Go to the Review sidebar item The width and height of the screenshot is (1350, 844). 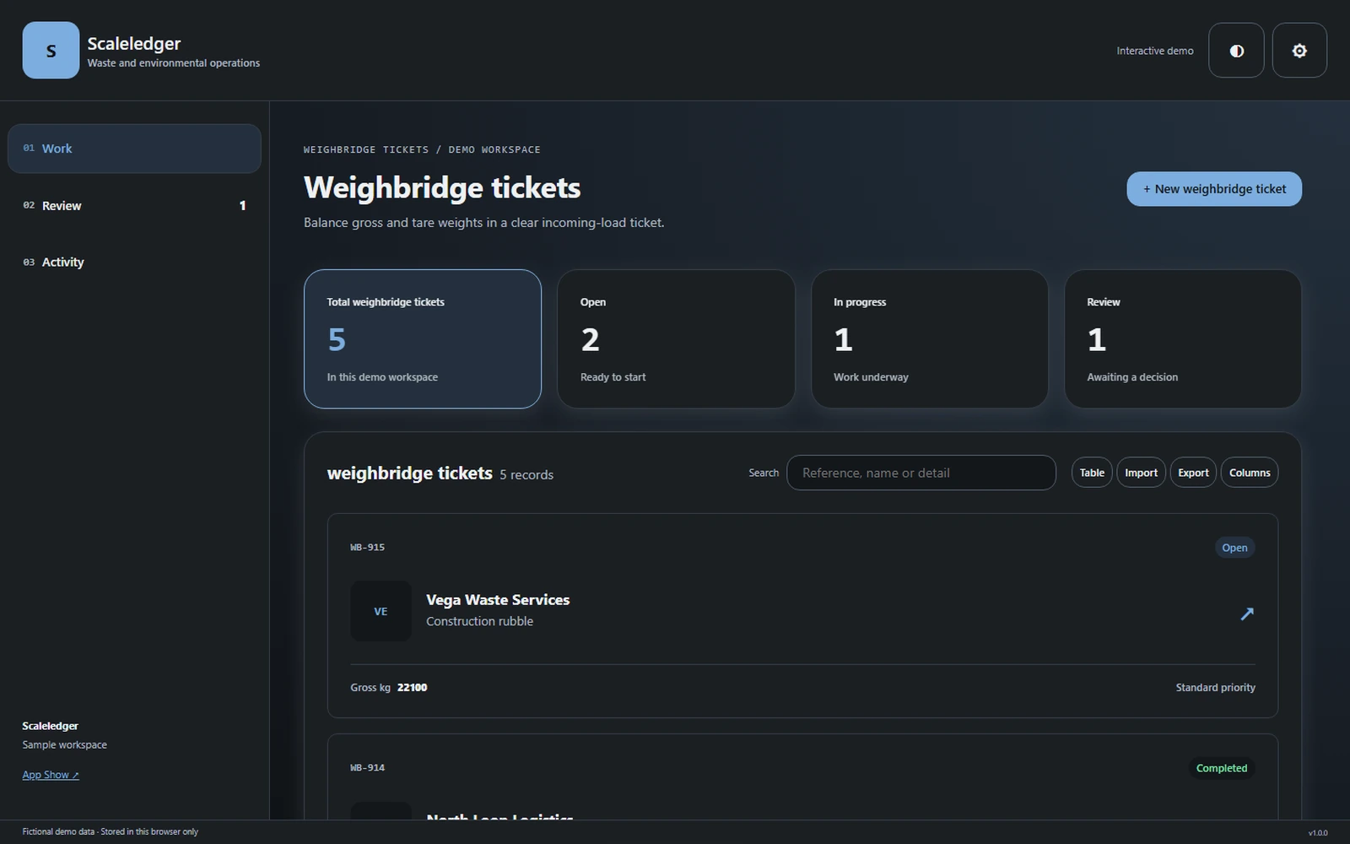coord(134,205)
